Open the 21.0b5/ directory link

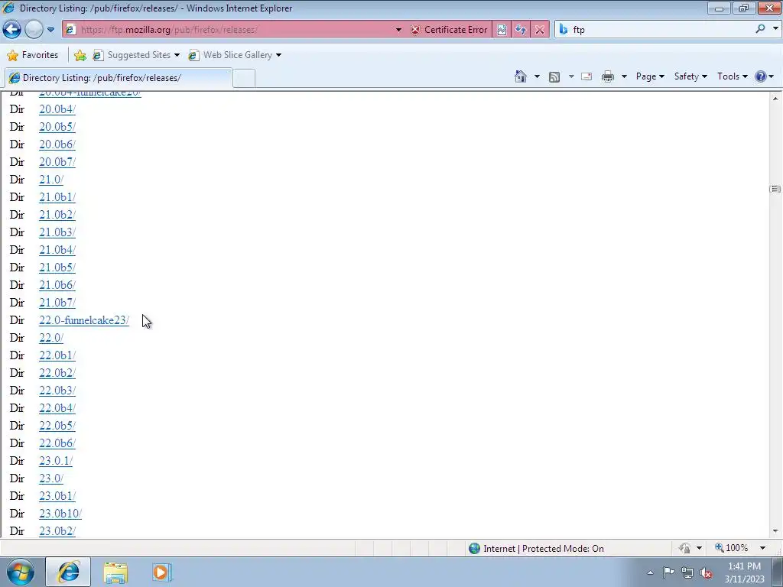(57, 268)
